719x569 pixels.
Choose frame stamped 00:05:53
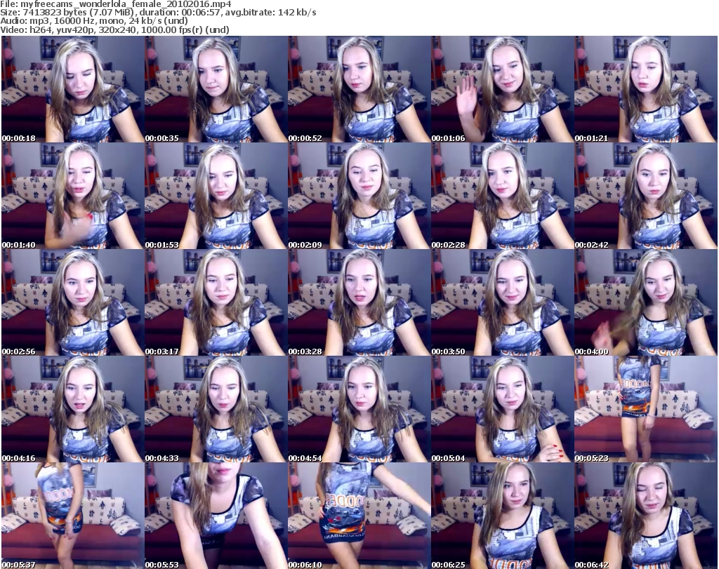coord(216,516)
